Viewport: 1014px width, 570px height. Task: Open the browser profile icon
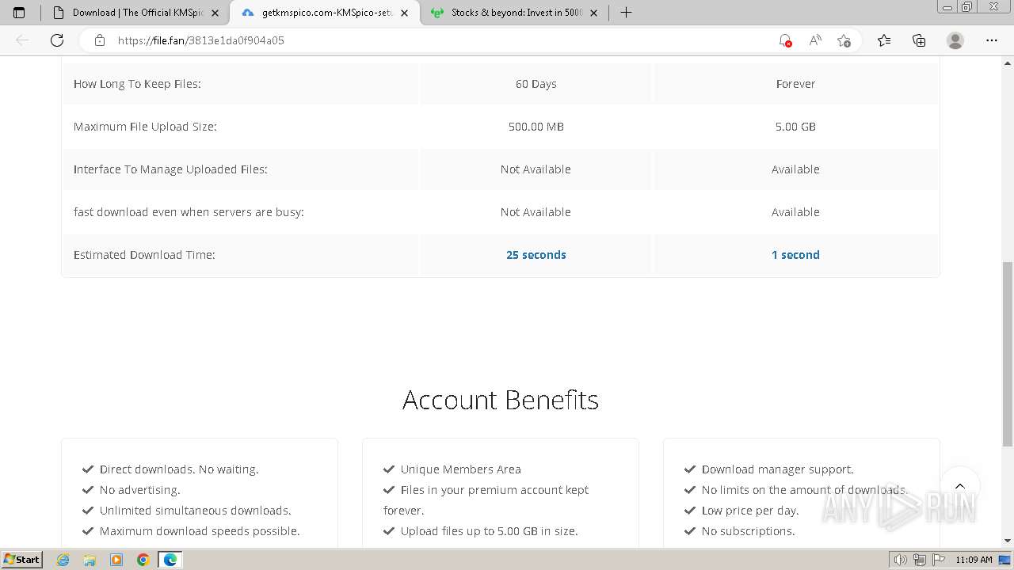pos(955,40)
